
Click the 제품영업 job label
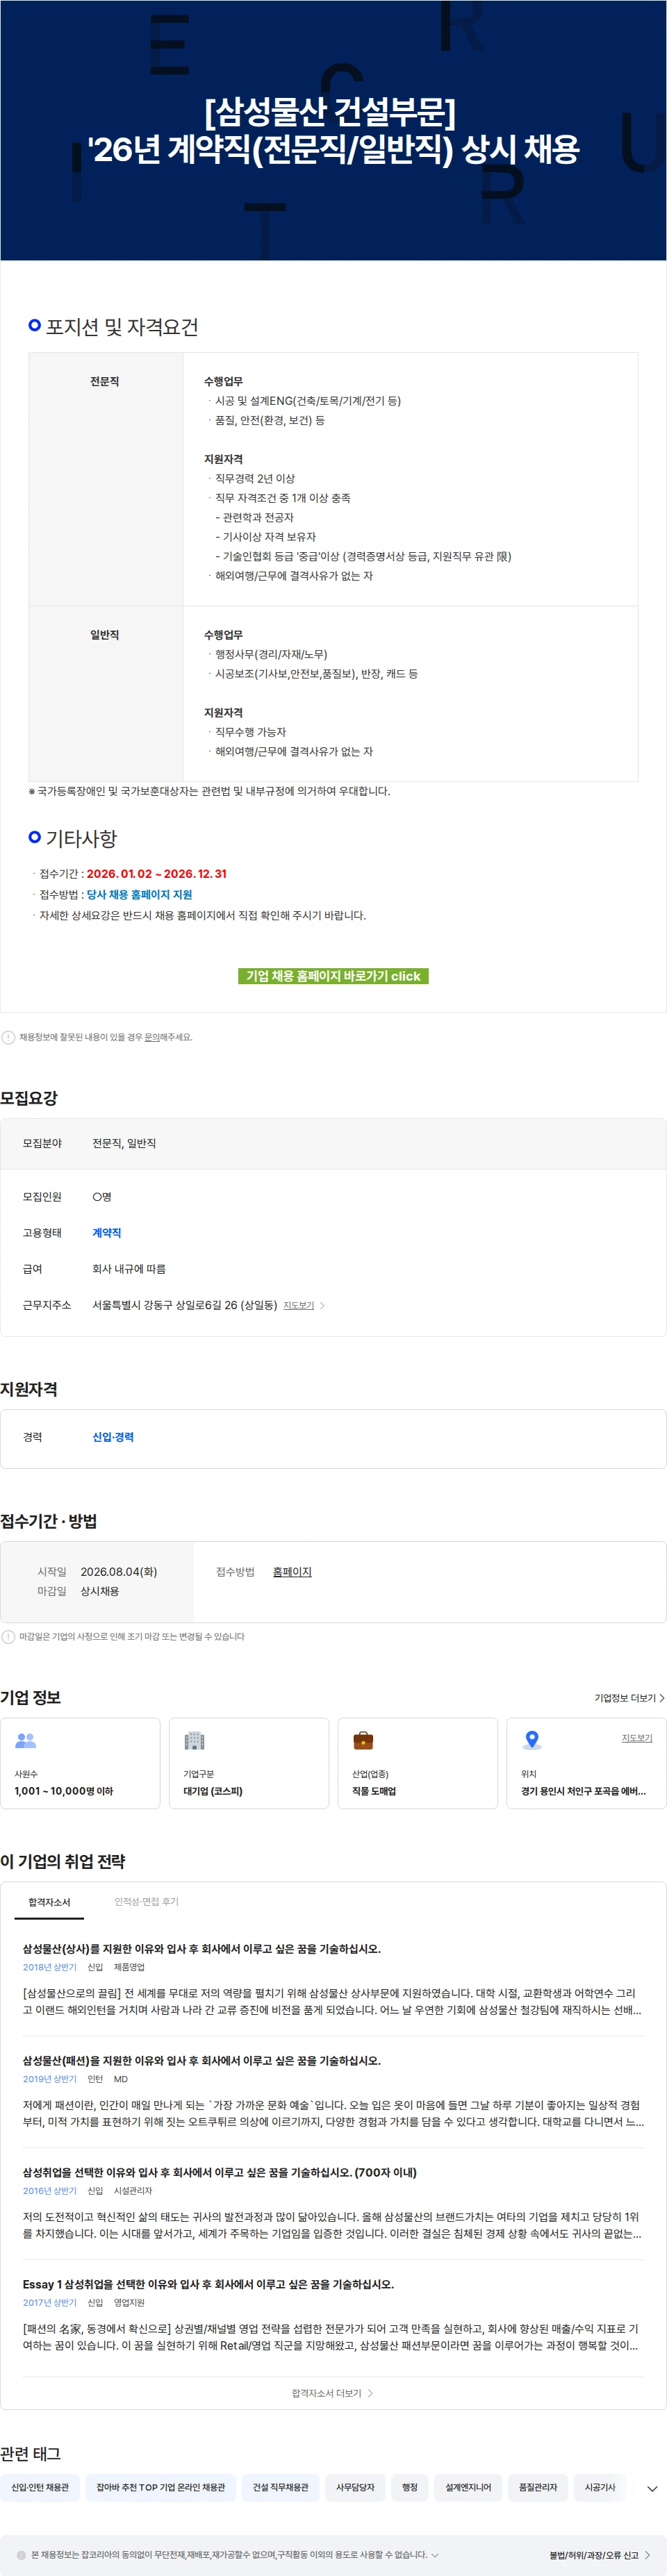tap(129, 1967)
